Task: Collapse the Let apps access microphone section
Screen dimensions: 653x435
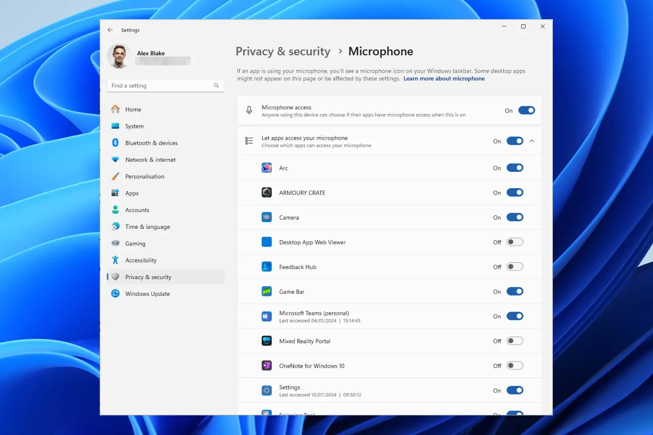Action: 532,141
